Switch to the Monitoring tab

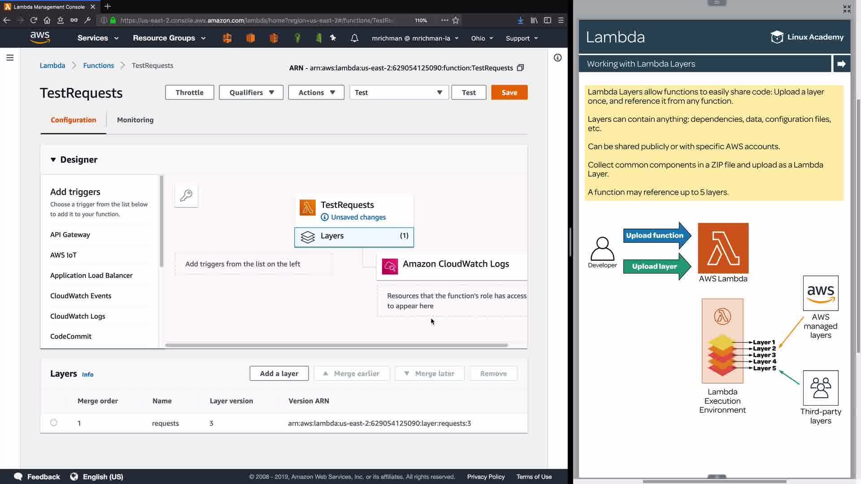click(135, 120)
